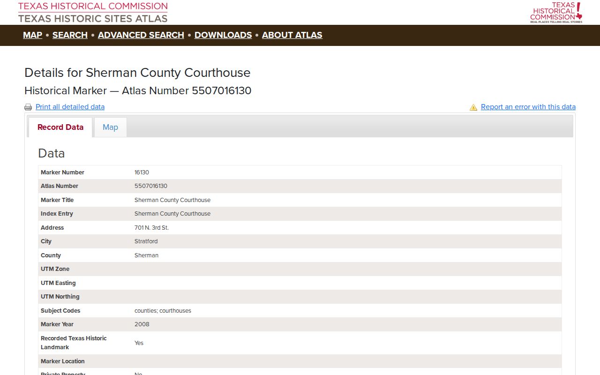
Task: Select the subject codes counties; courthouses
Action: coord(163,311)
